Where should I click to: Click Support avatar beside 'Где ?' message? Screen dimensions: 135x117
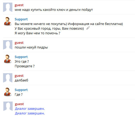(8, 92)
